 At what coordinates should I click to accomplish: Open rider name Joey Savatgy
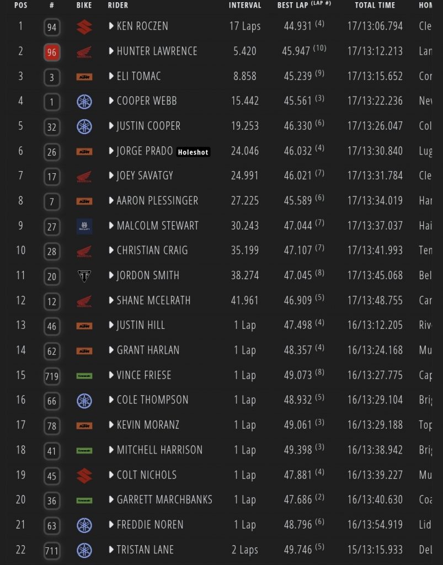145,175
